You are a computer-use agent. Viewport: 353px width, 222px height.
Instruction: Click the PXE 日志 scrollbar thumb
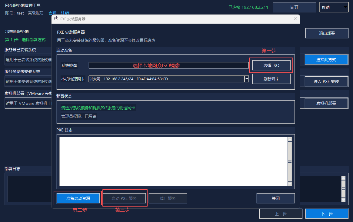(290, 161)
